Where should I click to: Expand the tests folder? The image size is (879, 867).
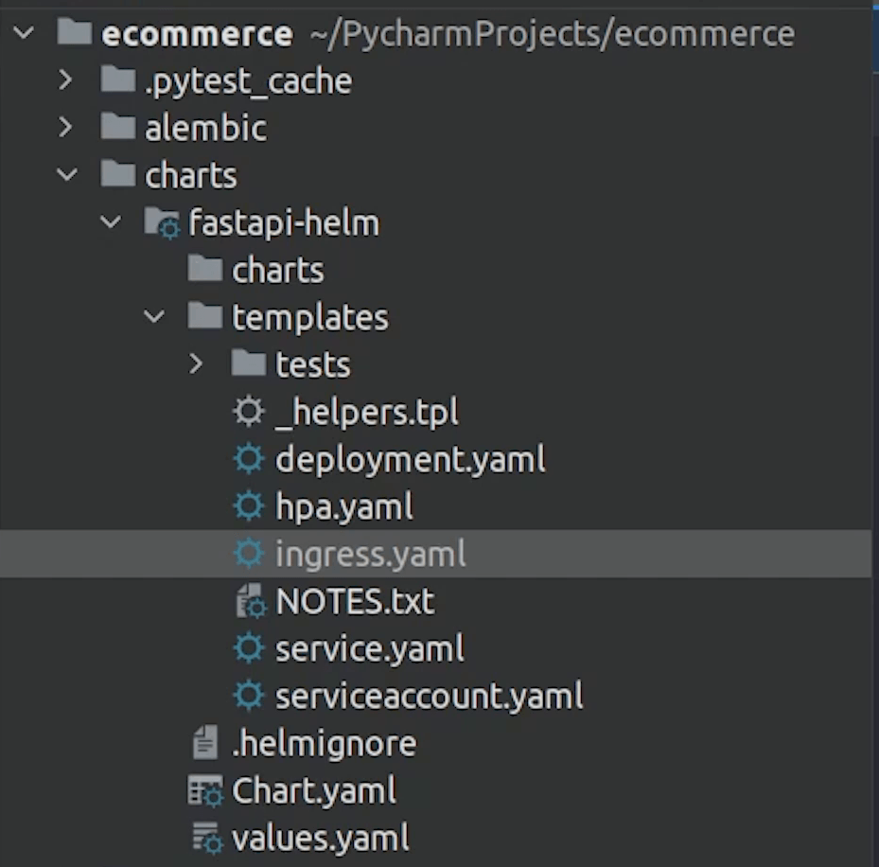(196, 365)
